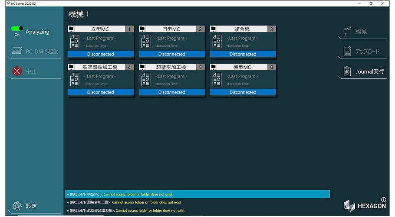Open the 機械 probe icon on right panel
Screen dimensions: 395x217
347,31
